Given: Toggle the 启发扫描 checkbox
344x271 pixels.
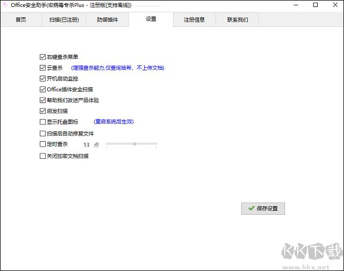Looking at the screenshot, I should tap(42, 111).
